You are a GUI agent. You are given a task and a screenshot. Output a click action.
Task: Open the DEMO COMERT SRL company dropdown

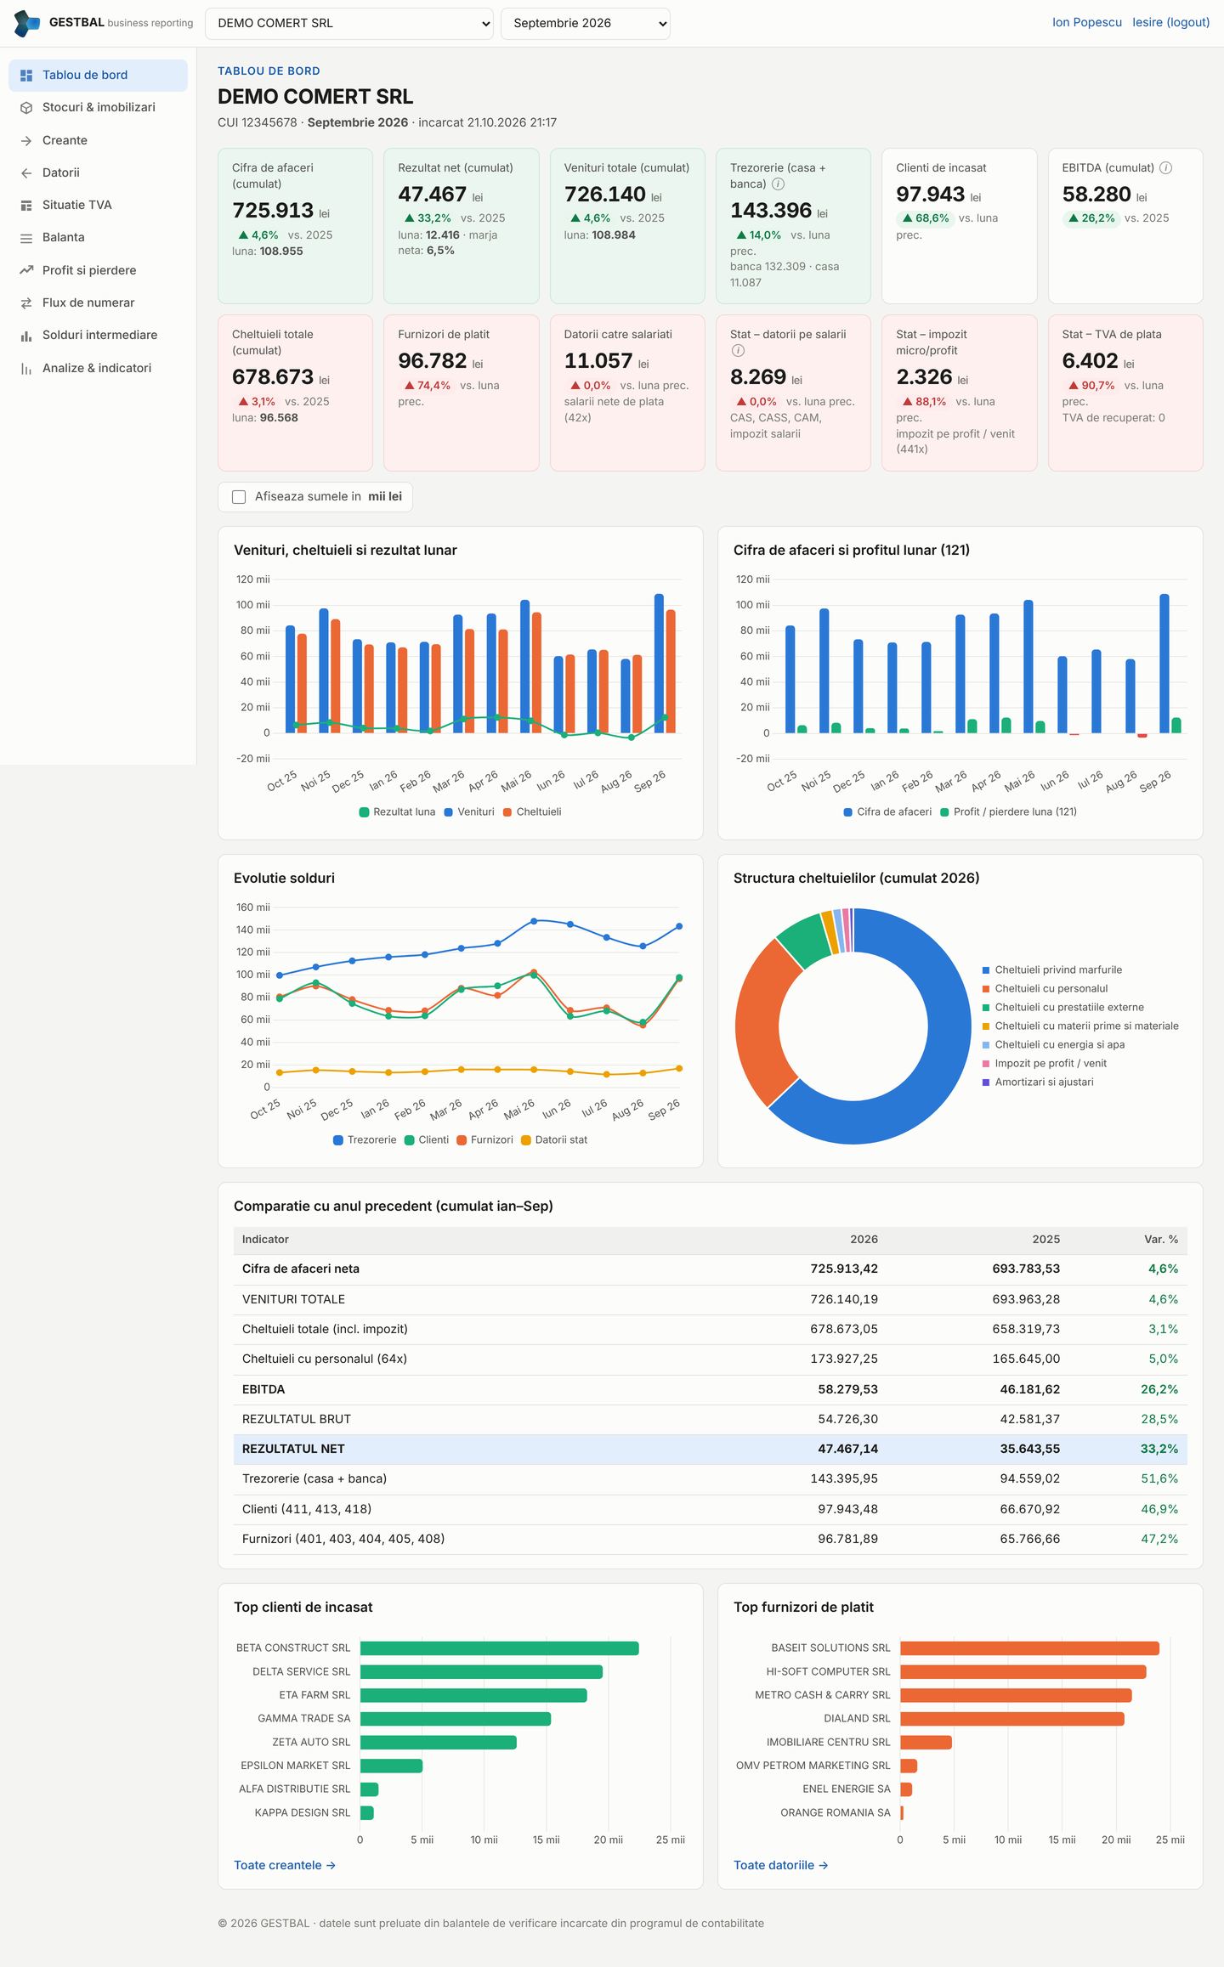349,23
